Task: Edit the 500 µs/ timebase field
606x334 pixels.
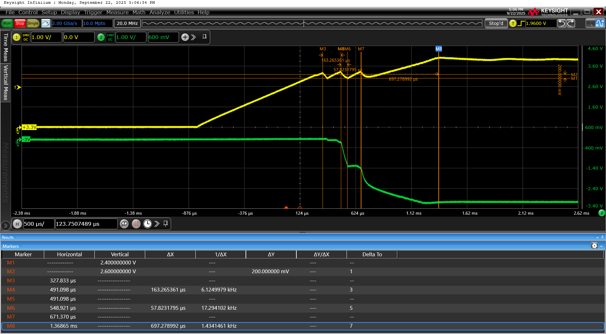Action: (x=39, y=224)
